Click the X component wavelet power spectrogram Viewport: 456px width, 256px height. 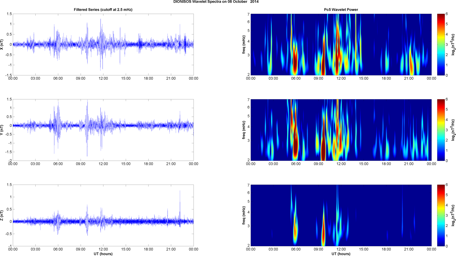click(x=341, y=44)
